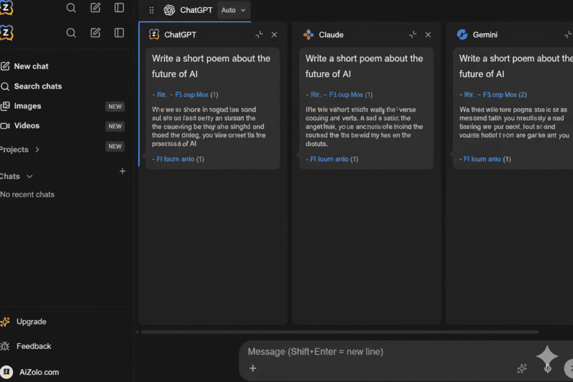Viewport: 573px width, 382px height.
Task: Click the plus icon in the message bar
Action: 253,369
